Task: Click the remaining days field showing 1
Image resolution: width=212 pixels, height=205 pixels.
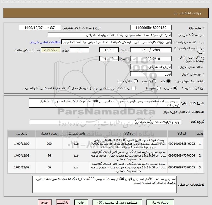Action: [x=79, y=50]
